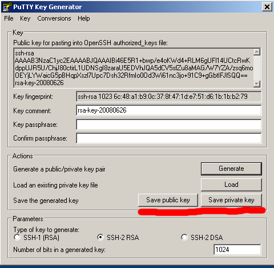Image resolution: width=274 pixels, height=268 pixels.
Task: Open the Key menu
Action: (x=25, y=18)
